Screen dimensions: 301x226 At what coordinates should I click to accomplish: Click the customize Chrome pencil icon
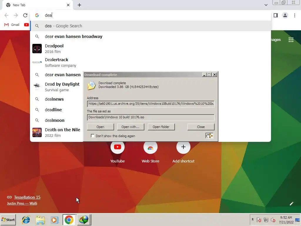coord(291,204)
